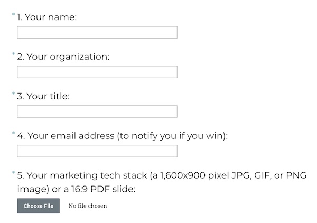The width and height of the screenshot is (317, 223).
Task: Click the '(to notify you if you win)' text
Action: (171, 136)
